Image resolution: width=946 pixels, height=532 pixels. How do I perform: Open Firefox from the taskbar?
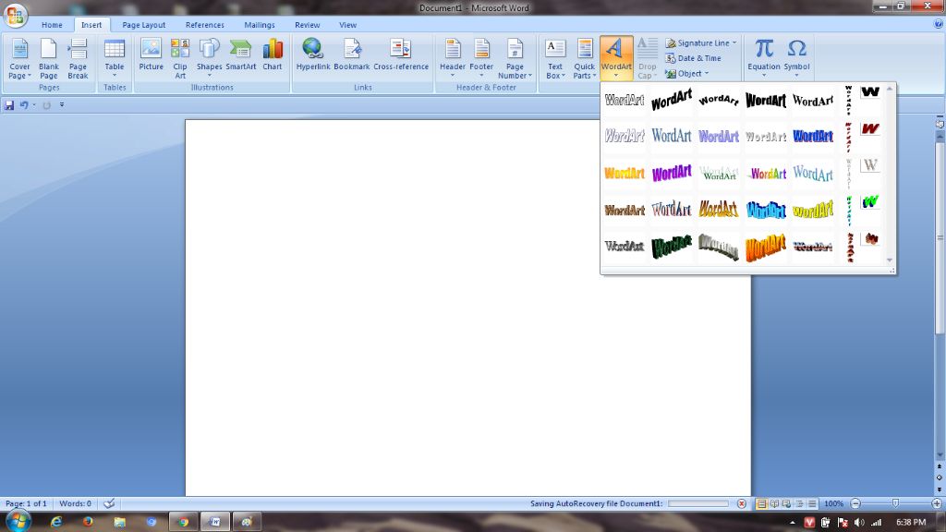tap(88, 522)
